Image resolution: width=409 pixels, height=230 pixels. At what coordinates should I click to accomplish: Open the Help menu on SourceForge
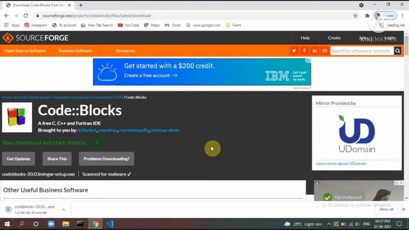305,38
